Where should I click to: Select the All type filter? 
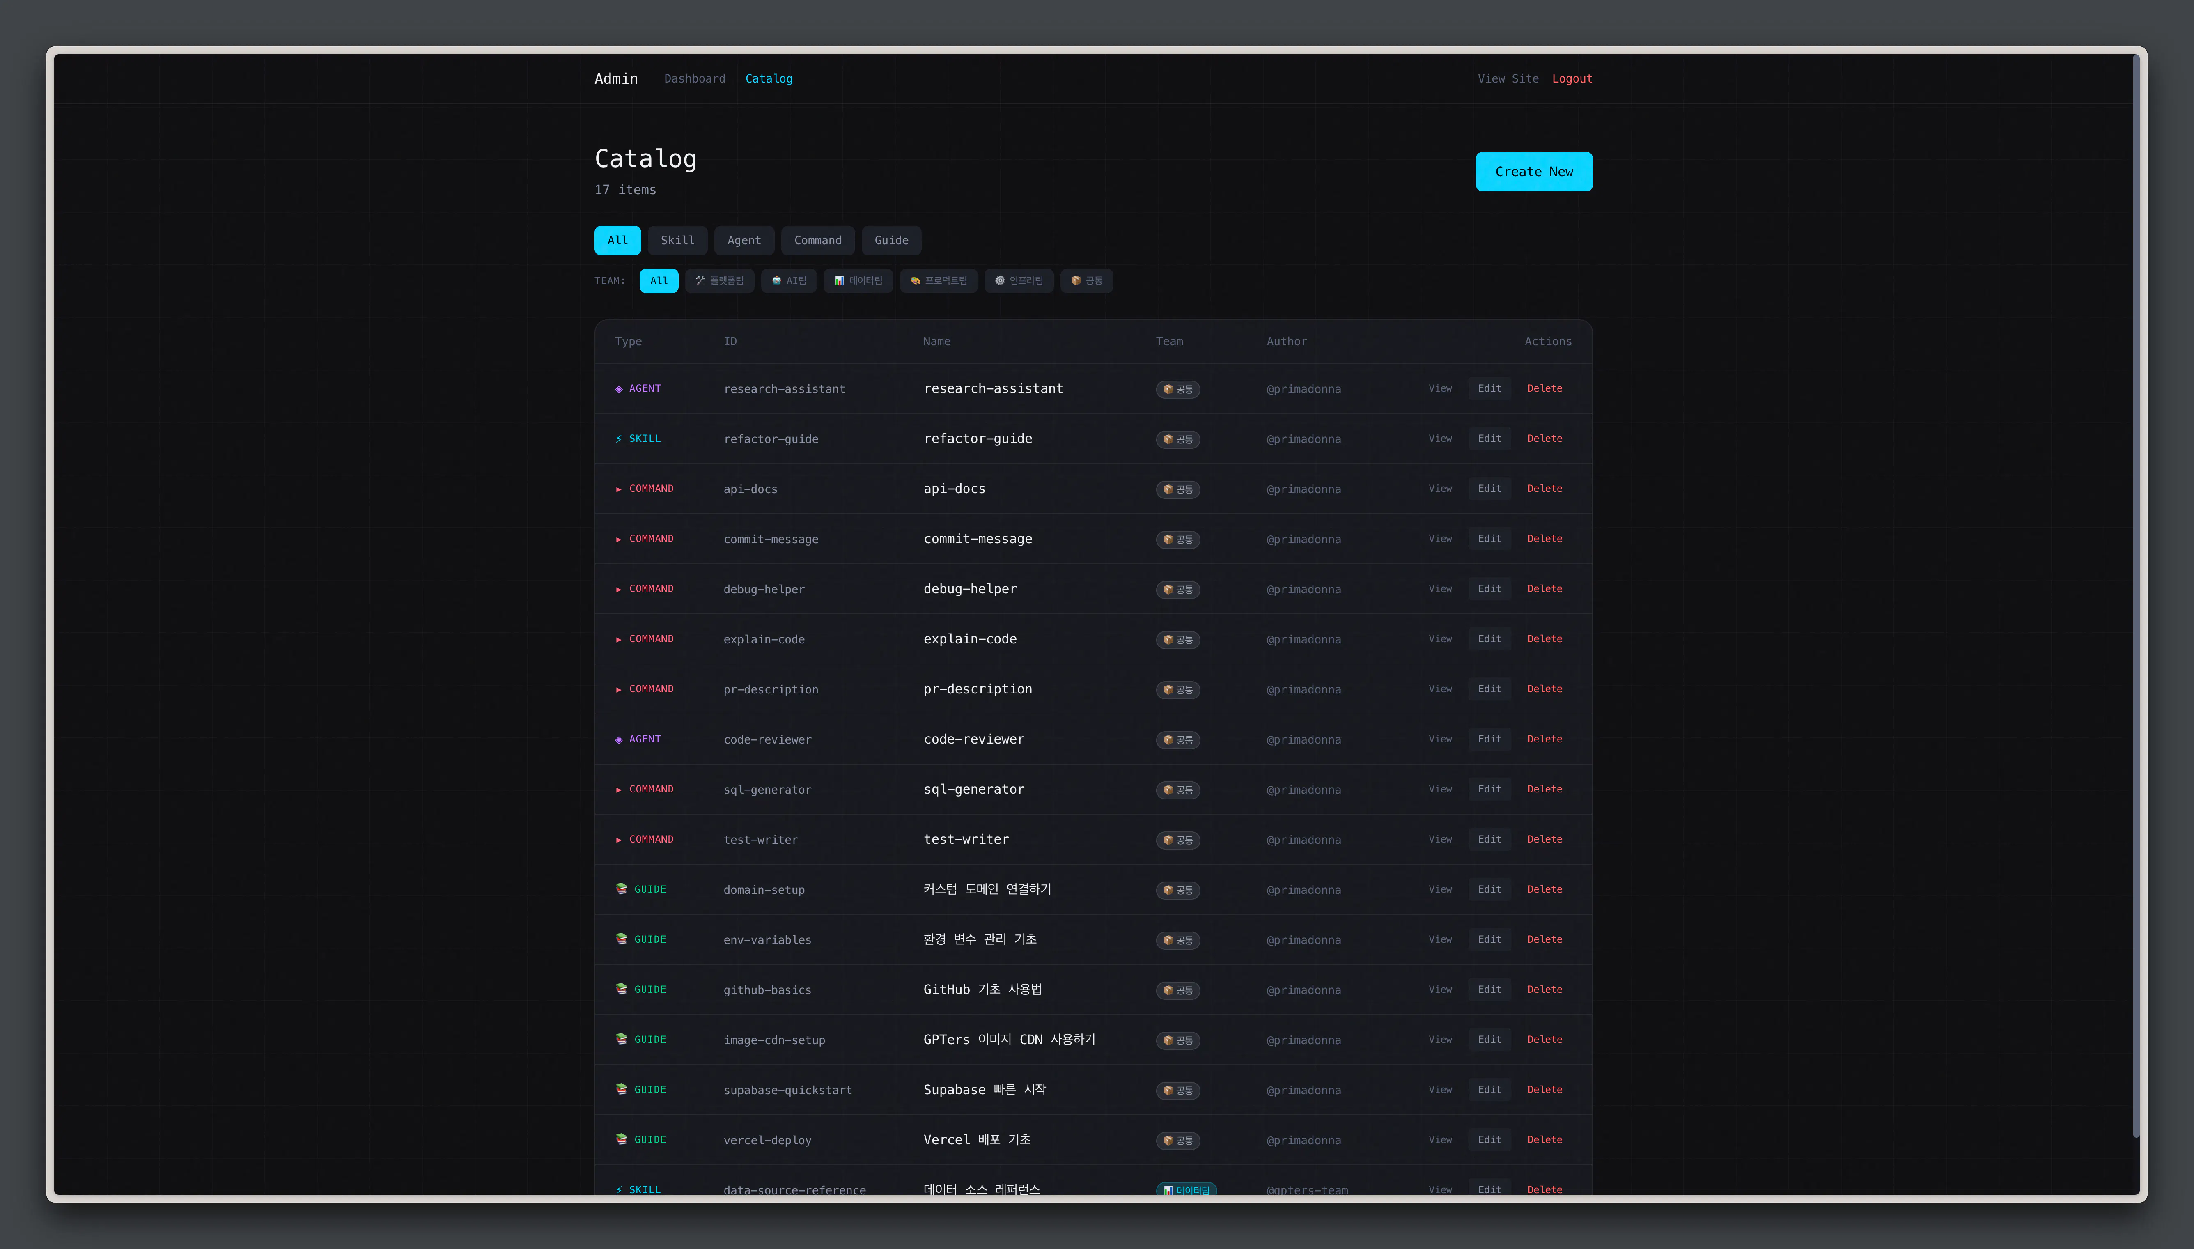point(617,240)
